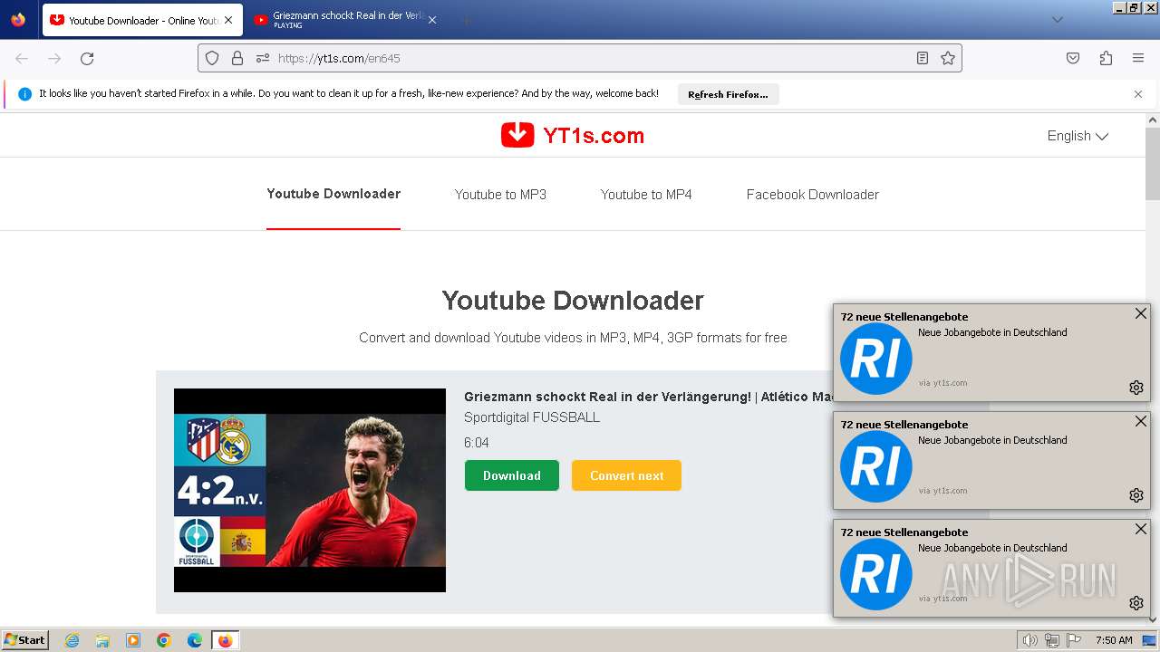Open tracking protection shield icon
This screenshot has height=652, width=1160.
point(212,58)
